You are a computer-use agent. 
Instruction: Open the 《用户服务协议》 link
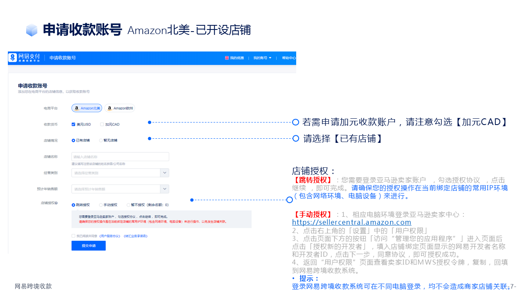click(x=110, y=236)
